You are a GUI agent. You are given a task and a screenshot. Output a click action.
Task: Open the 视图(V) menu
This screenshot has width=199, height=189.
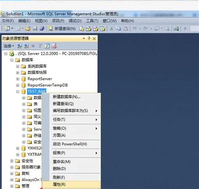(41, 21)
